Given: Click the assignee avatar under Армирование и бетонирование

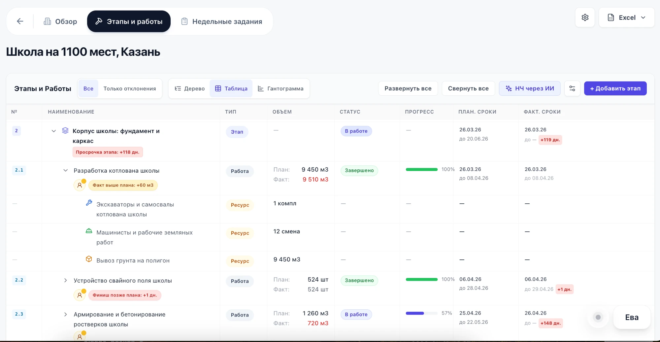Looking at the screenshot, I should coord(80,337).
